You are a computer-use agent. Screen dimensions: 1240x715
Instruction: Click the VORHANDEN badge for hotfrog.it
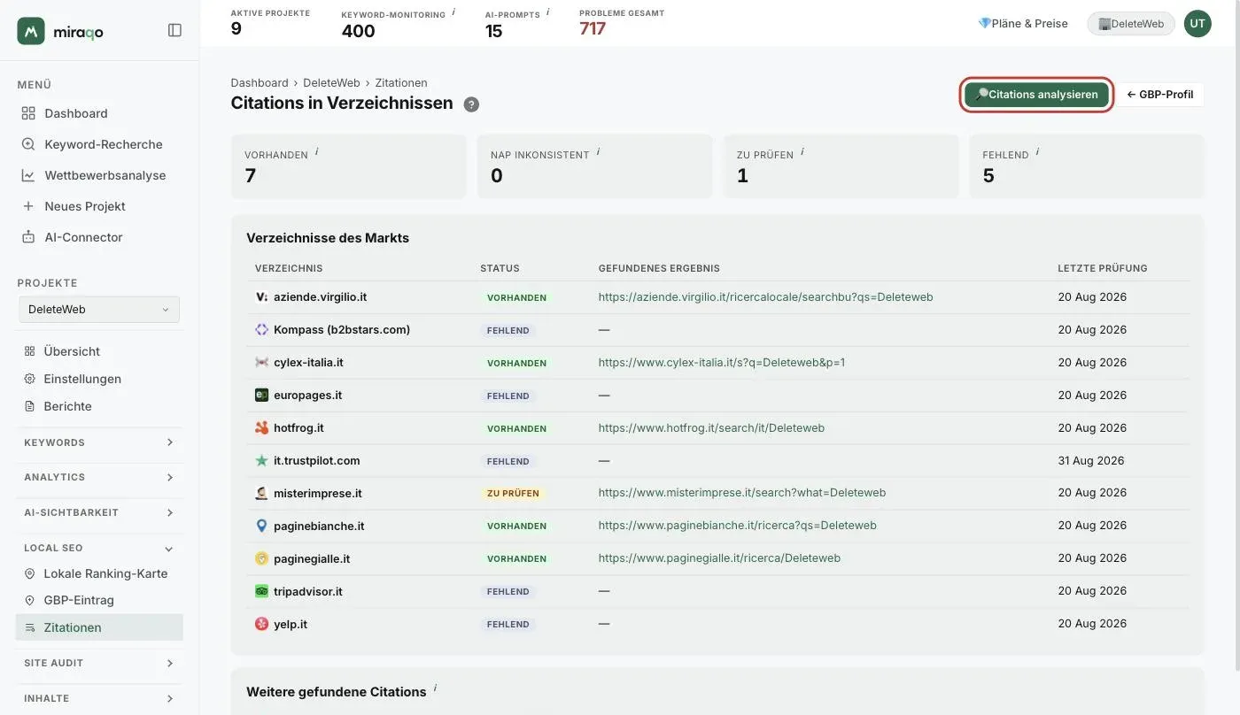click(516, 428)
